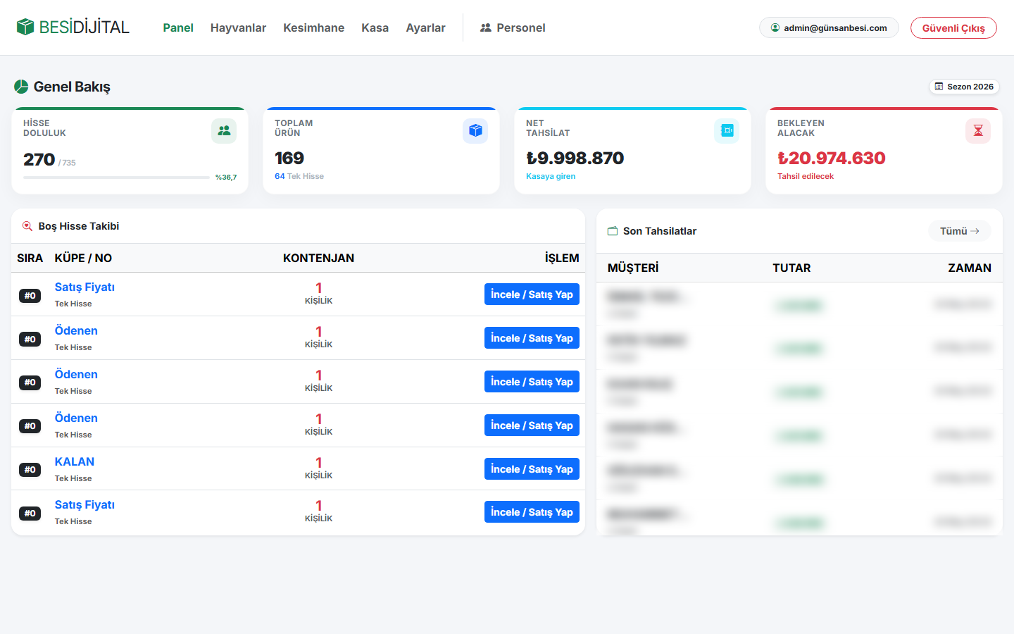This screenshot has height=634, width=1014.
Task: Click the search icon beside Boş Hisse Takibi
Action: pos(27,226)
